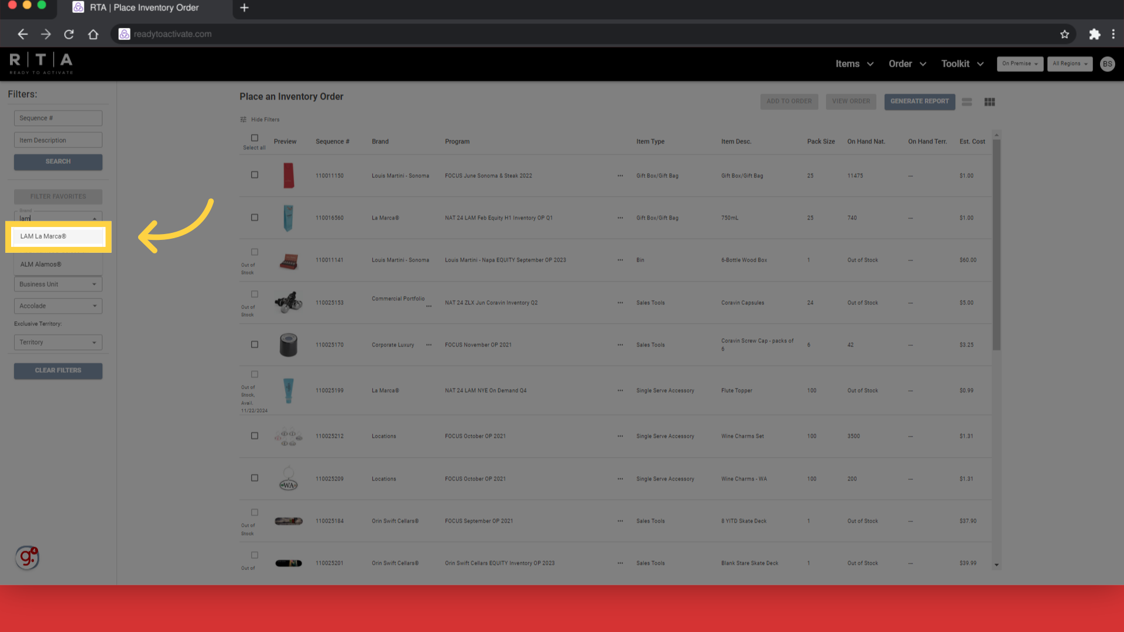
Task: Open the three dots after Commercial Portfolio
Action: (429, 306)
